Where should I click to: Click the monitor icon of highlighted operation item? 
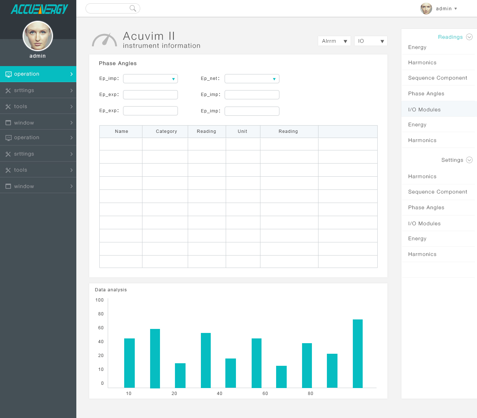8,74
